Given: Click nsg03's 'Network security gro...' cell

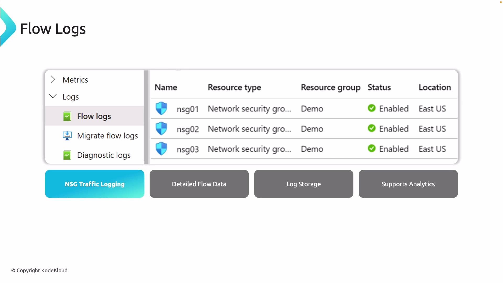Looking at the screenshot, I should tap(249, 149).
